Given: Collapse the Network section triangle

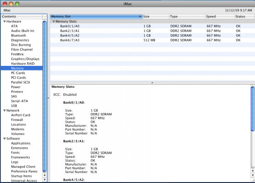Looking at the screenshot, I should click(5, 111).
